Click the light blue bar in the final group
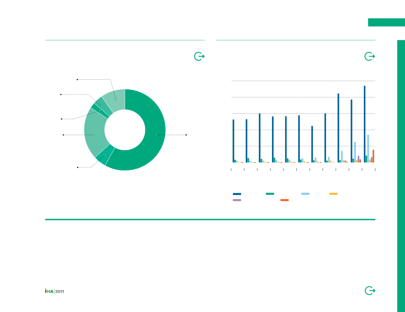Image resolution: width=405 pixels, height=312 pixels. click(368, 149)
